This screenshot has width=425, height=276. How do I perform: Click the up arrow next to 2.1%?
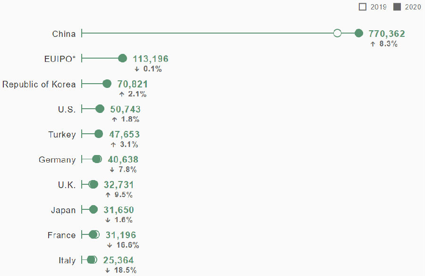tap(122, 94)
